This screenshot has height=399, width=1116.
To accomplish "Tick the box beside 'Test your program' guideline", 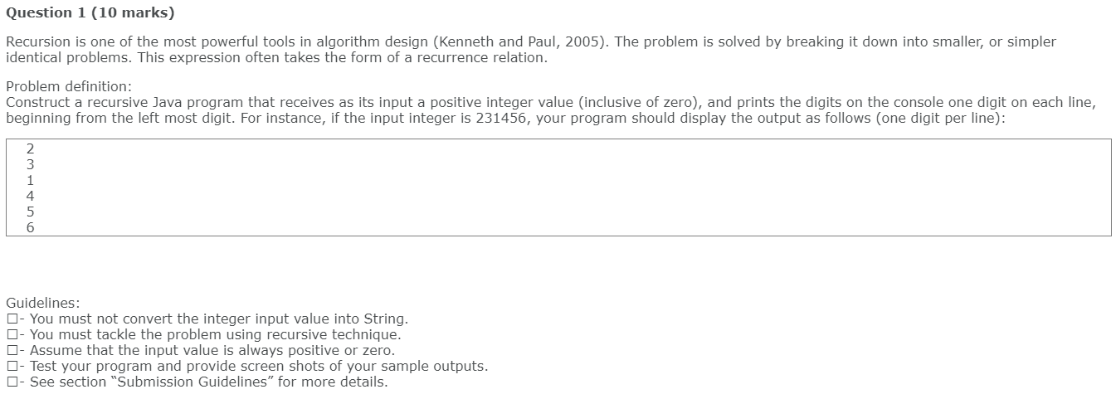I will (11, 367).
